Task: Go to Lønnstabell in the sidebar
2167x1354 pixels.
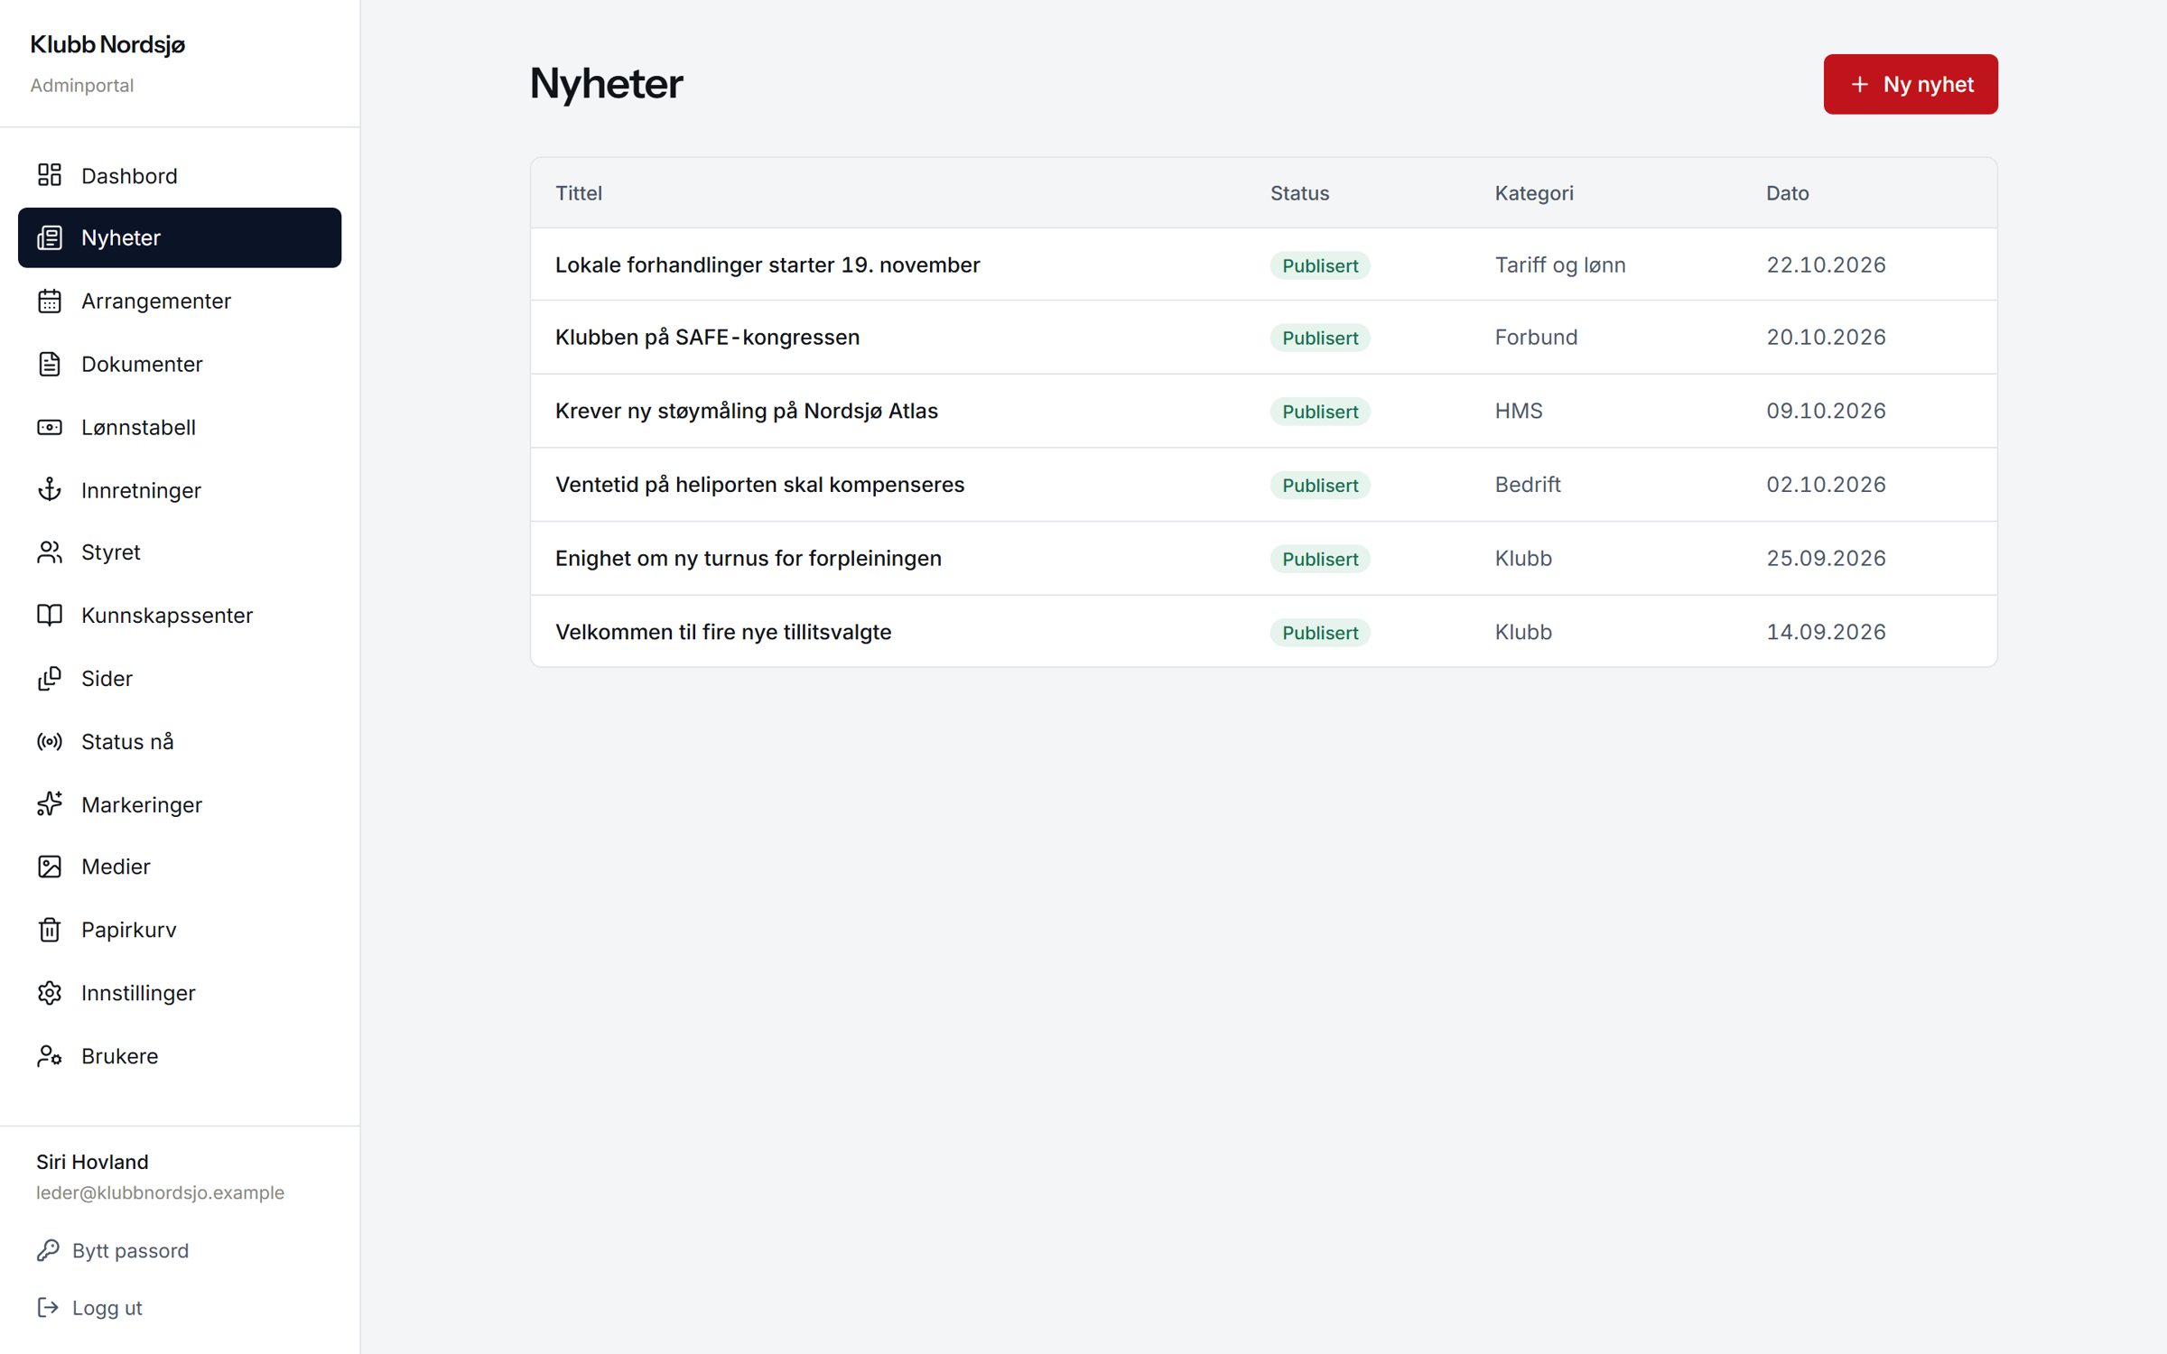Action: click(180, 427)
